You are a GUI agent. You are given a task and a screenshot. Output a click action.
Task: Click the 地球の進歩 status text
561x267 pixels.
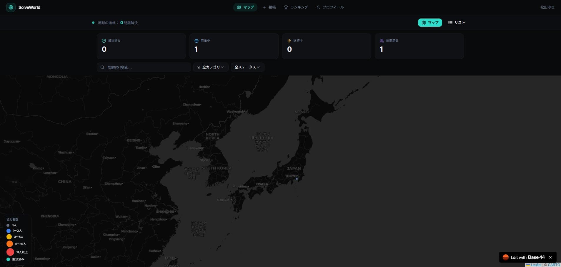(118, 23)
